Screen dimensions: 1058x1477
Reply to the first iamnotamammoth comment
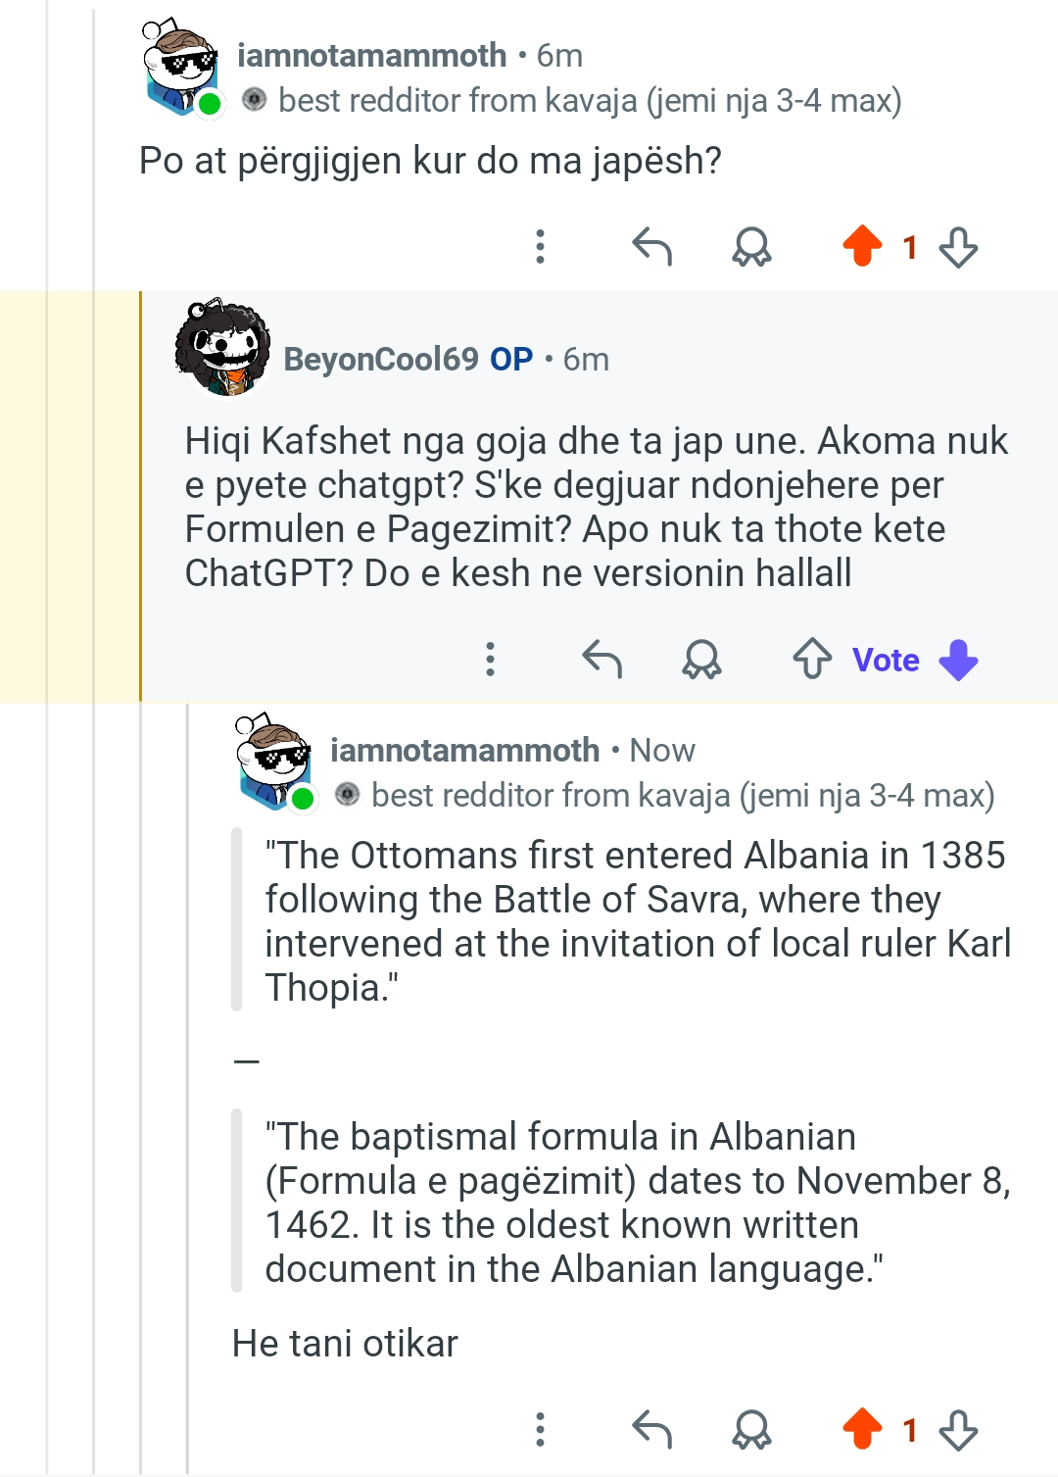[x=652, y=246]
